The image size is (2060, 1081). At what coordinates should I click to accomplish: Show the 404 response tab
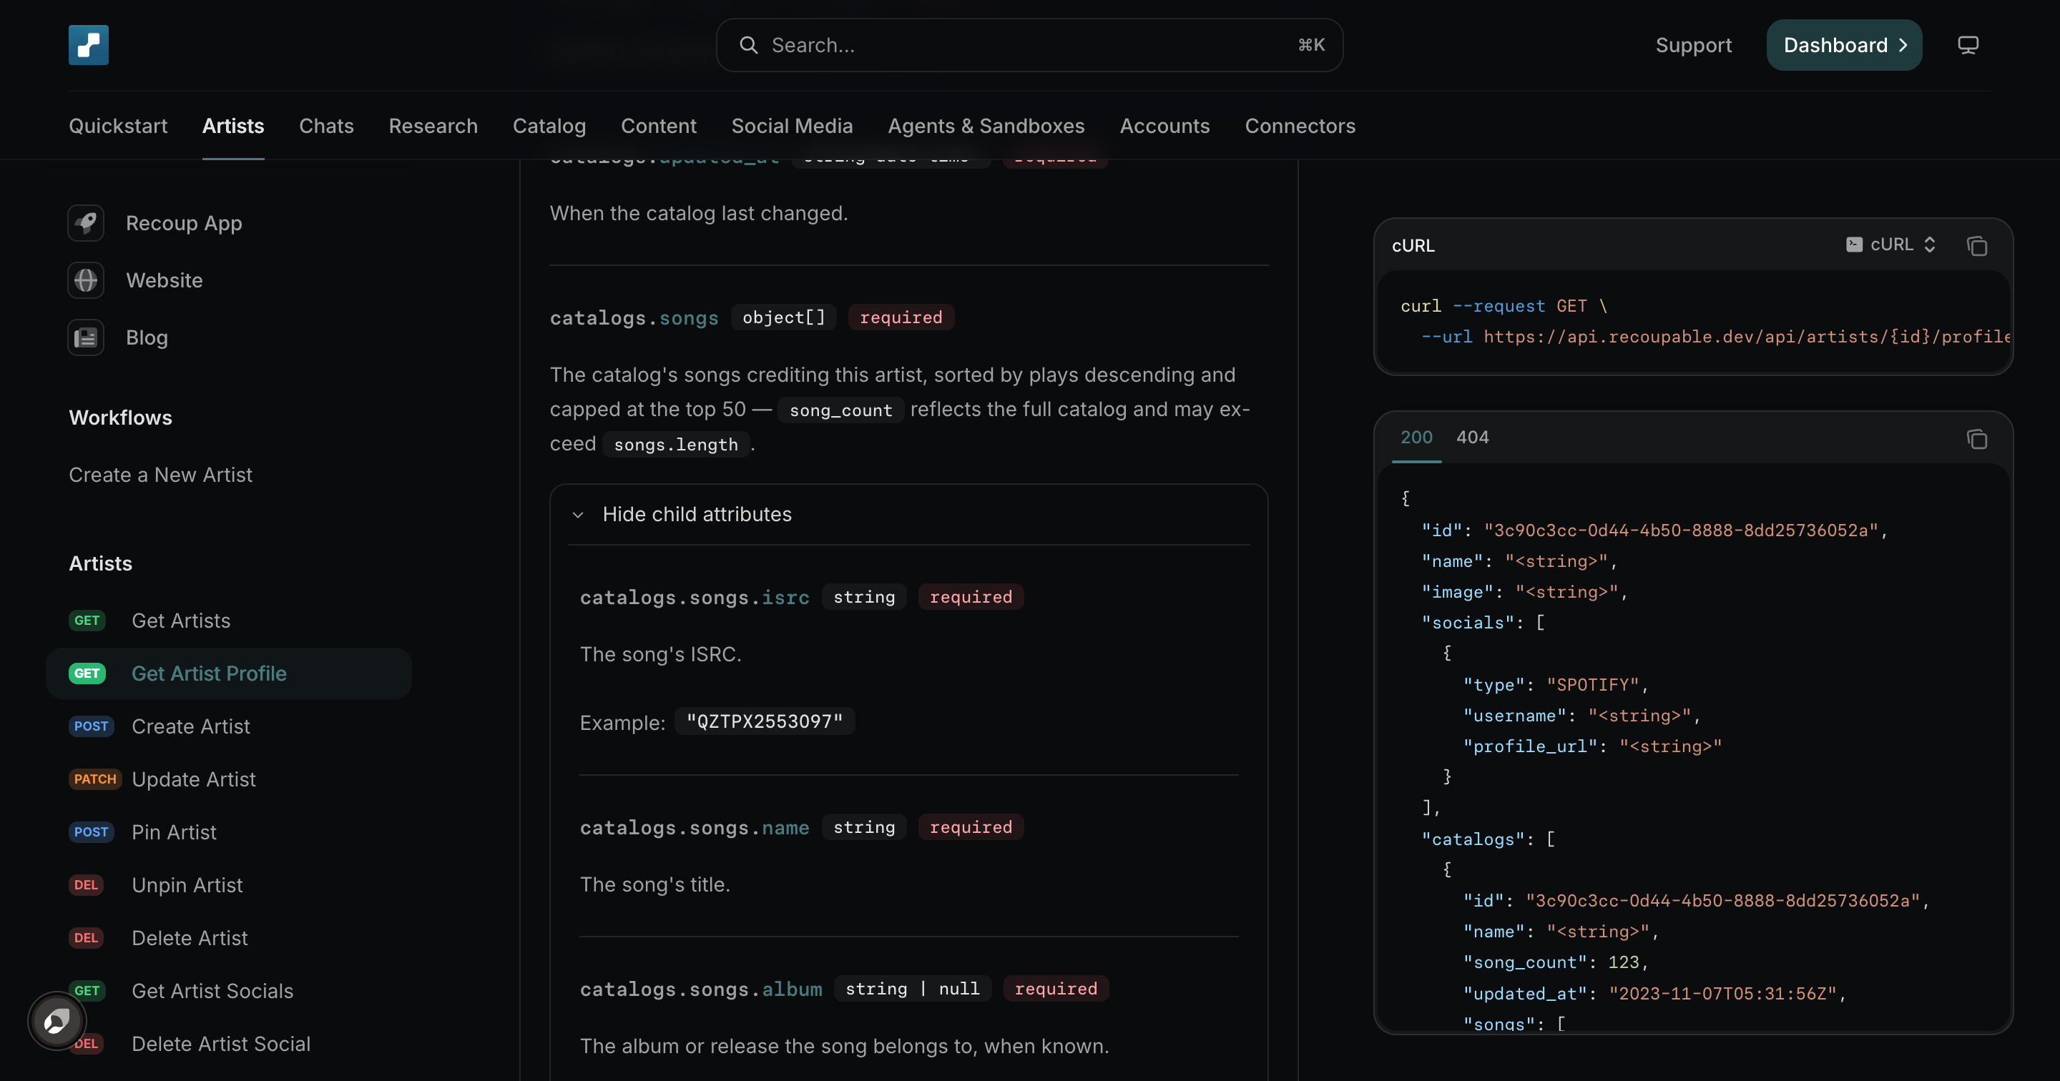(x=1472, y=438)
